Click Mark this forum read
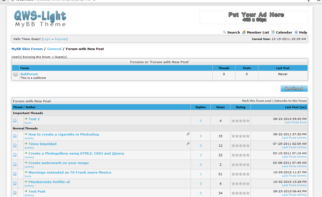This screenshot has width=322, height=197. (256, 101)
